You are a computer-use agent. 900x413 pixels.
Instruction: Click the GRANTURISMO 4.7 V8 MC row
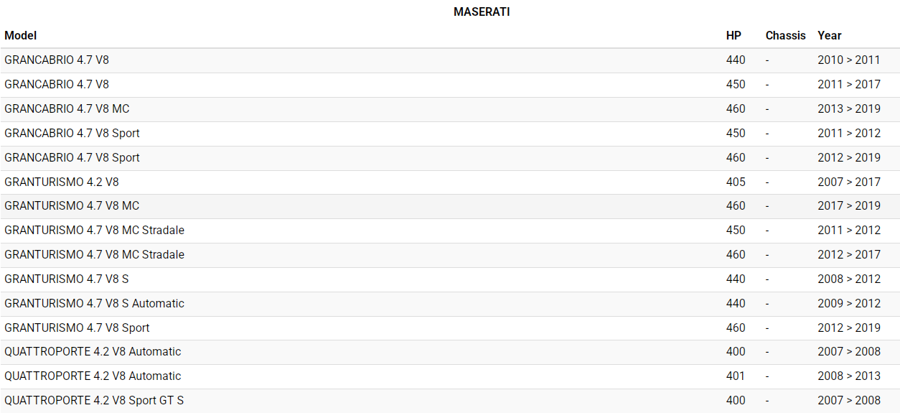coord(72,205)
